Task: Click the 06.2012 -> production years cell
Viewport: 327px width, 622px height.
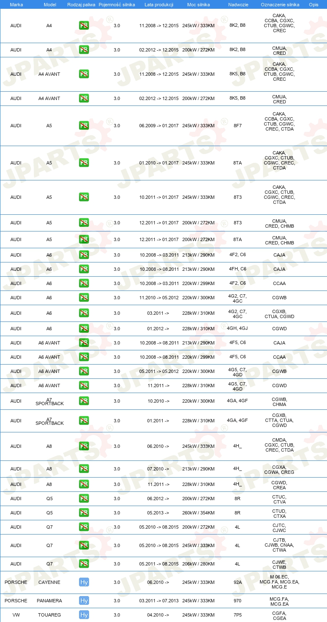Action: (158, 499)
